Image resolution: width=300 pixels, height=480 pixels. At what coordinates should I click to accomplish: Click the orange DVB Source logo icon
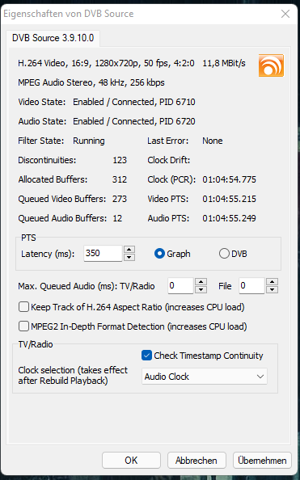point(271,65)
